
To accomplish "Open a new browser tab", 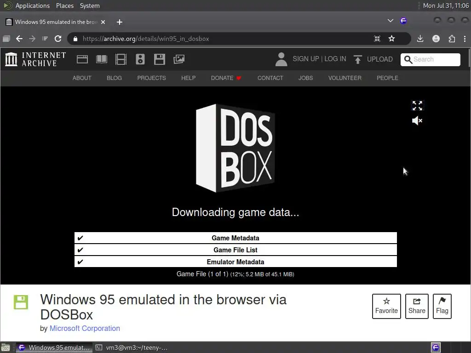I will pos(120,22).
